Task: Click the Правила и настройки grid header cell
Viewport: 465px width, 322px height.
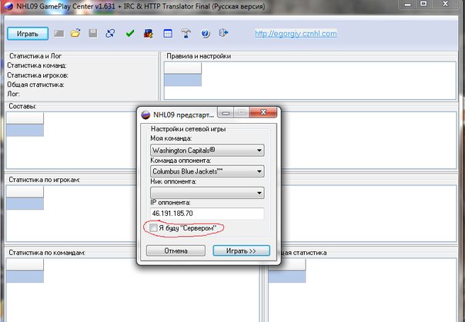Action: tap(182, 68)
